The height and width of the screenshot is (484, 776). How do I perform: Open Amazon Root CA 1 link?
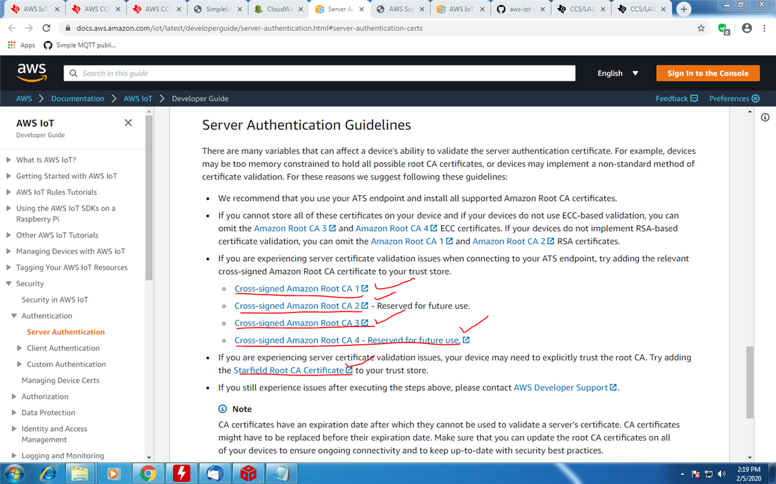click(x=412, y=241)
